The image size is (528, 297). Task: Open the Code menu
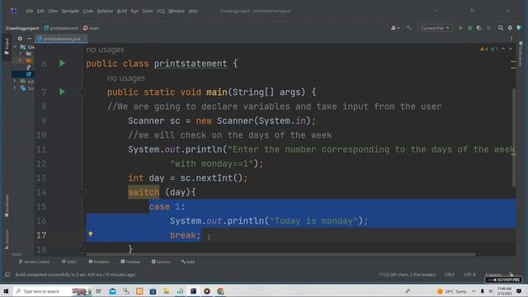click(88, 11)
